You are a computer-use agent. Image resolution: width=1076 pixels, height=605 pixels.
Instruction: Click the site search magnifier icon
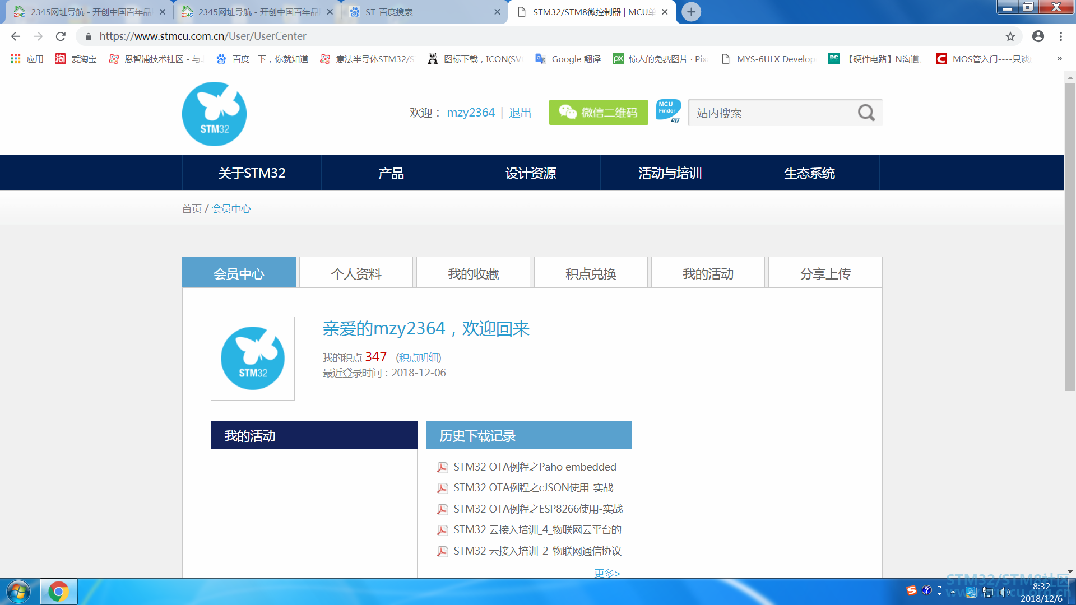coord(866,113)
